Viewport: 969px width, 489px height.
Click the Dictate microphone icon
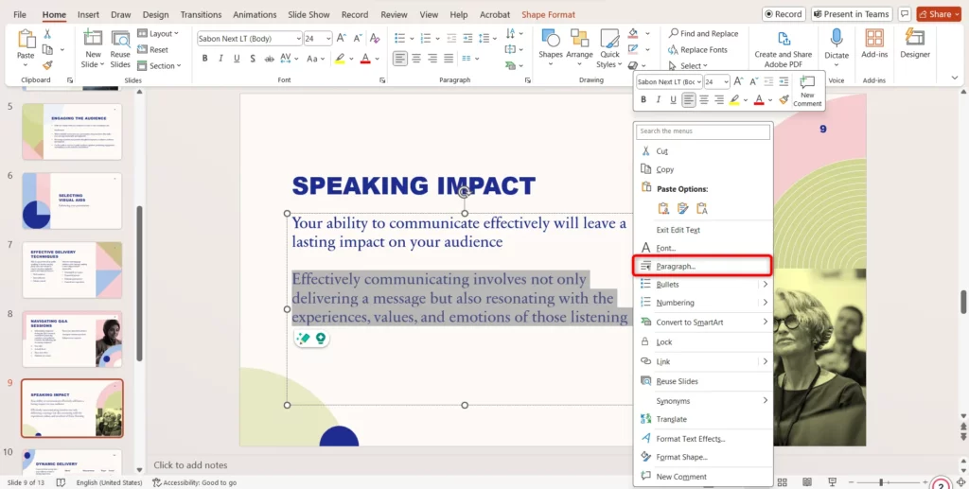coord(837,39)
